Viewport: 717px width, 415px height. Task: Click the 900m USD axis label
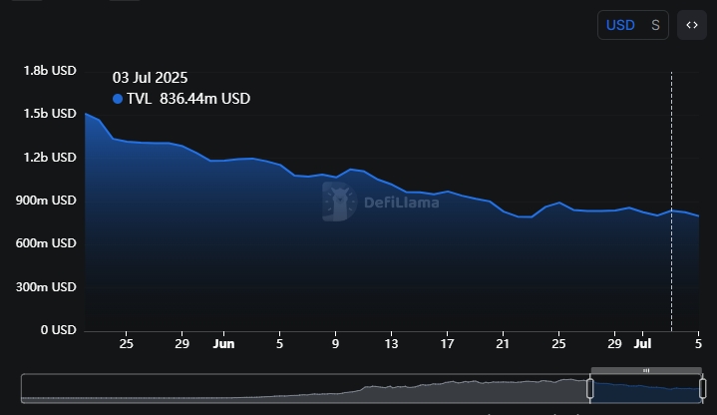[50, 201]
